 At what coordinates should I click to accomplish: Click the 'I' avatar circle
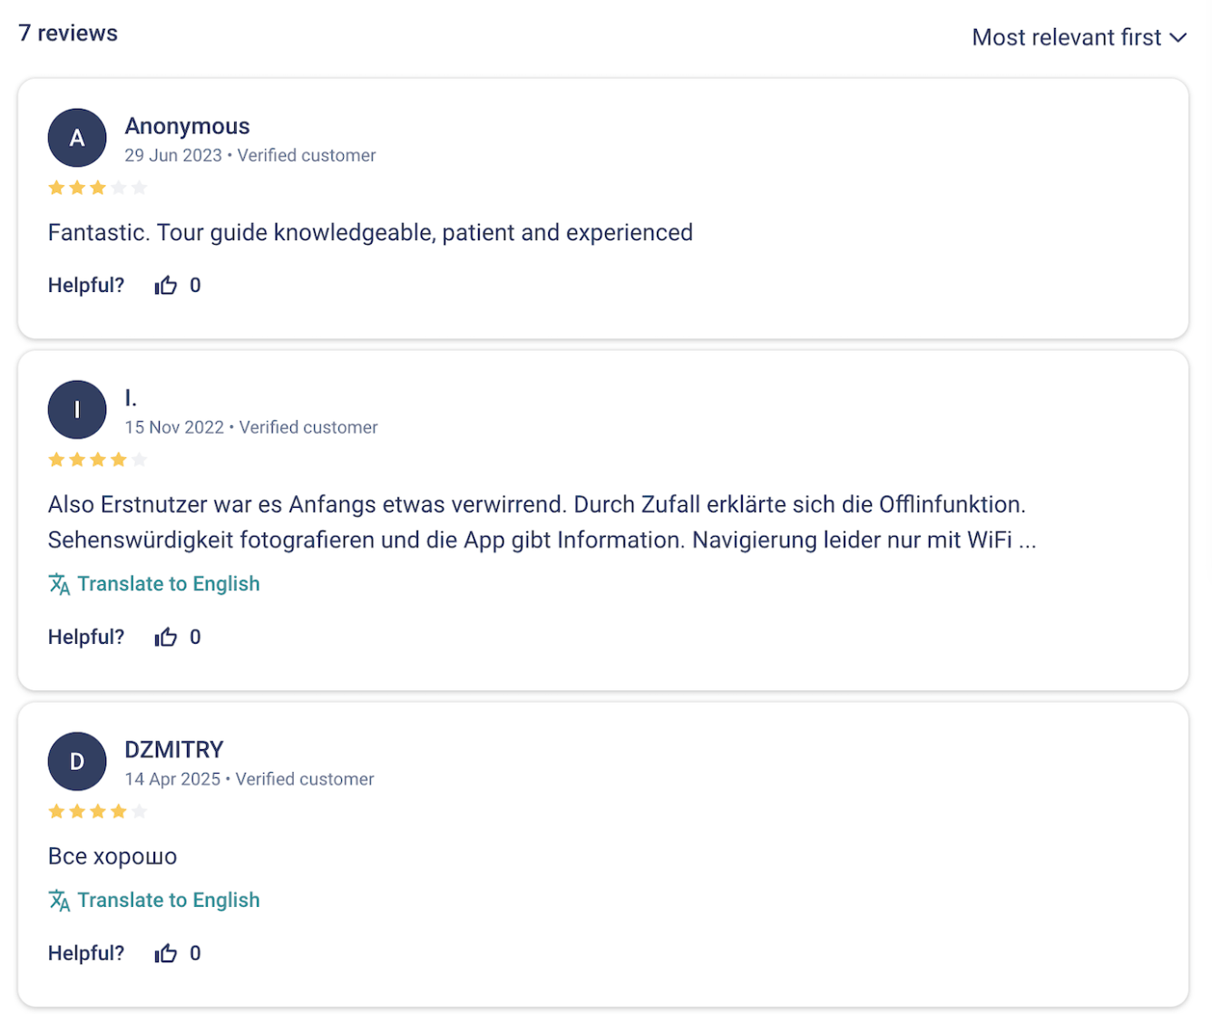tap(77, 410)
